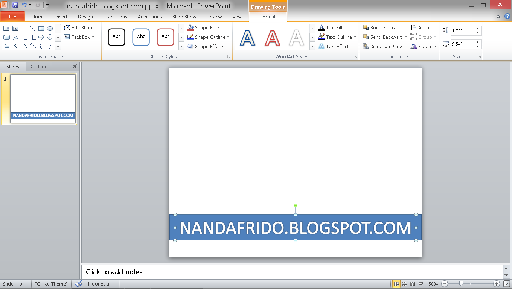Viewport: 512px width, 289px height.
Task: Click the Undo icon
Action: coord(24,5)
